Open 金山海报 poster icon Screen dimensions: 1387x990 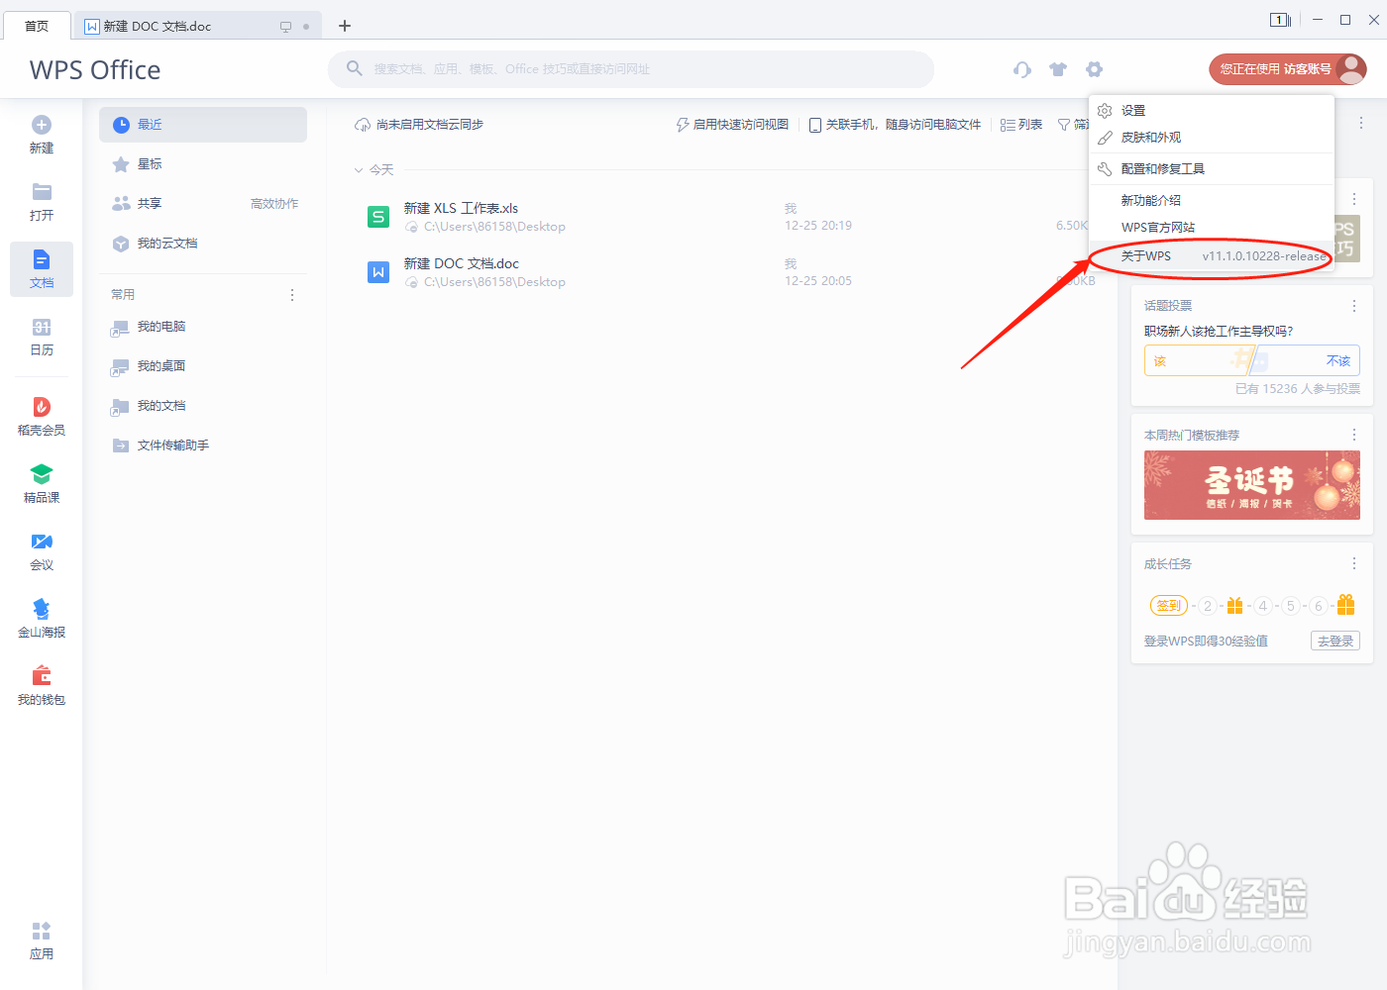pos(42,608)
